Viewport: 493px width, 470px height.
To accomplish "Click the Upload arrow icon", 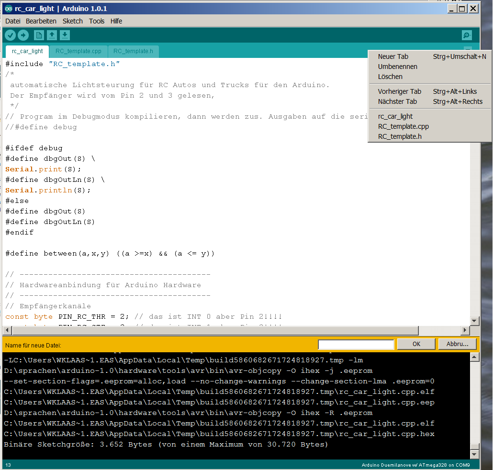I will (x=23, y=35).
